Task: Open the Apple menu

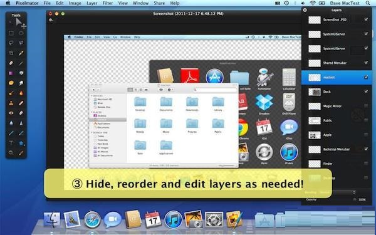Action: coord(8,3)
